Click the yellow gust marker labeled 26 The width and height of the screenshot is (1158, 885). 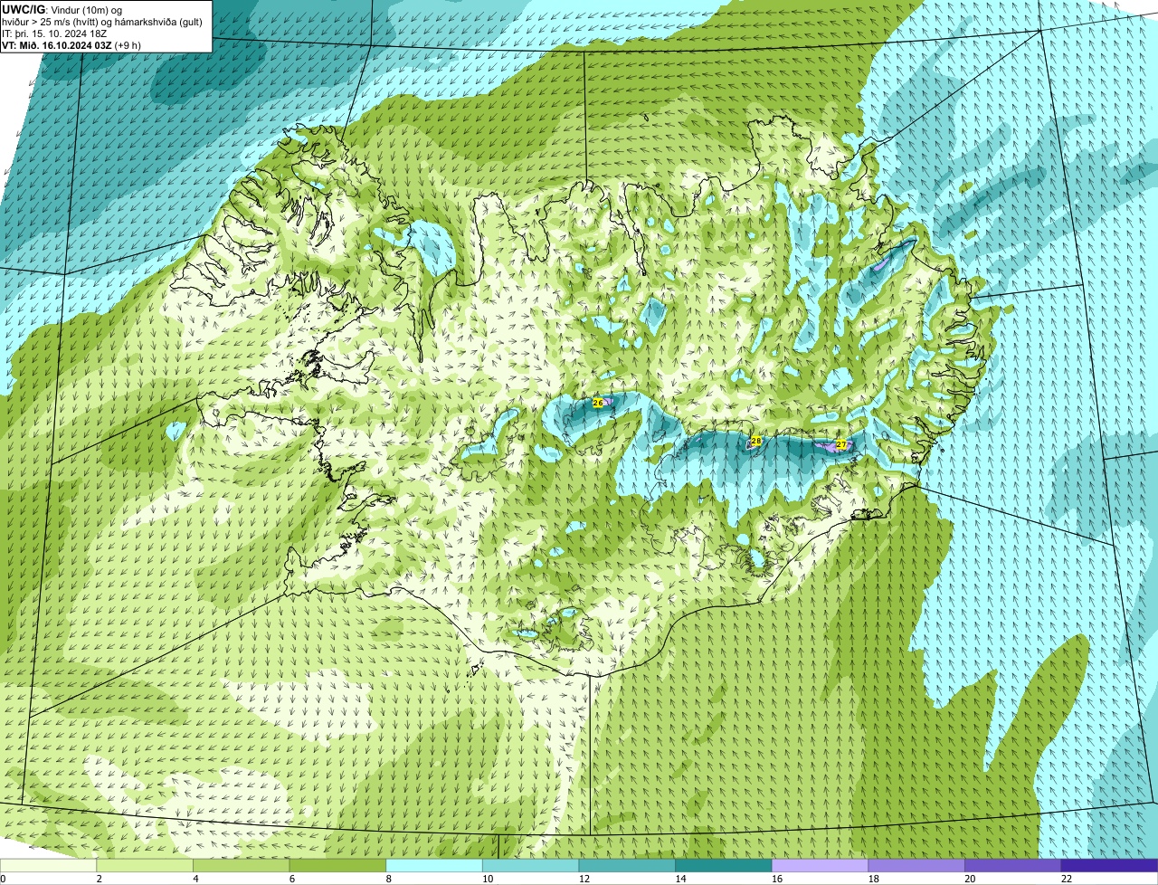[x=597, y=402]
